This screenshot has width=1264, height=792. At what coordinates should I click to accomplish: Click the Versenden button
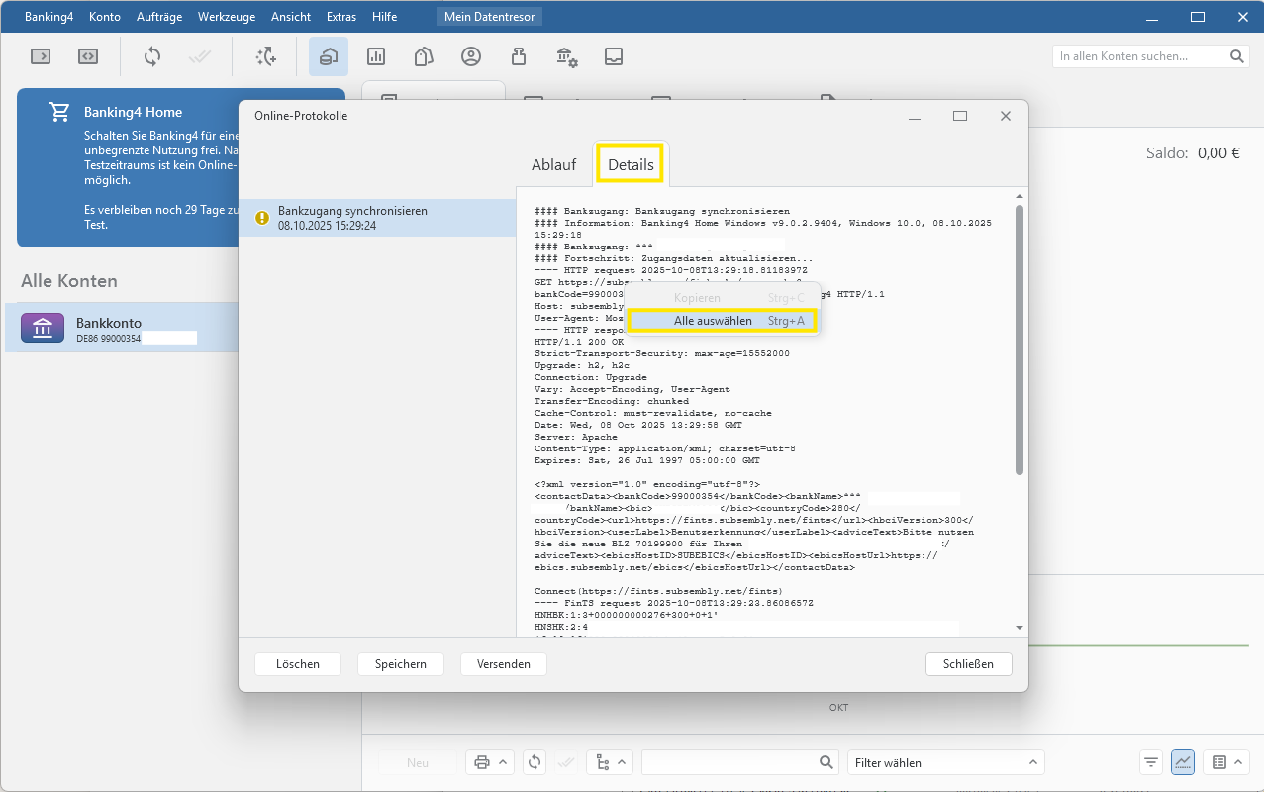pos(504,664)
